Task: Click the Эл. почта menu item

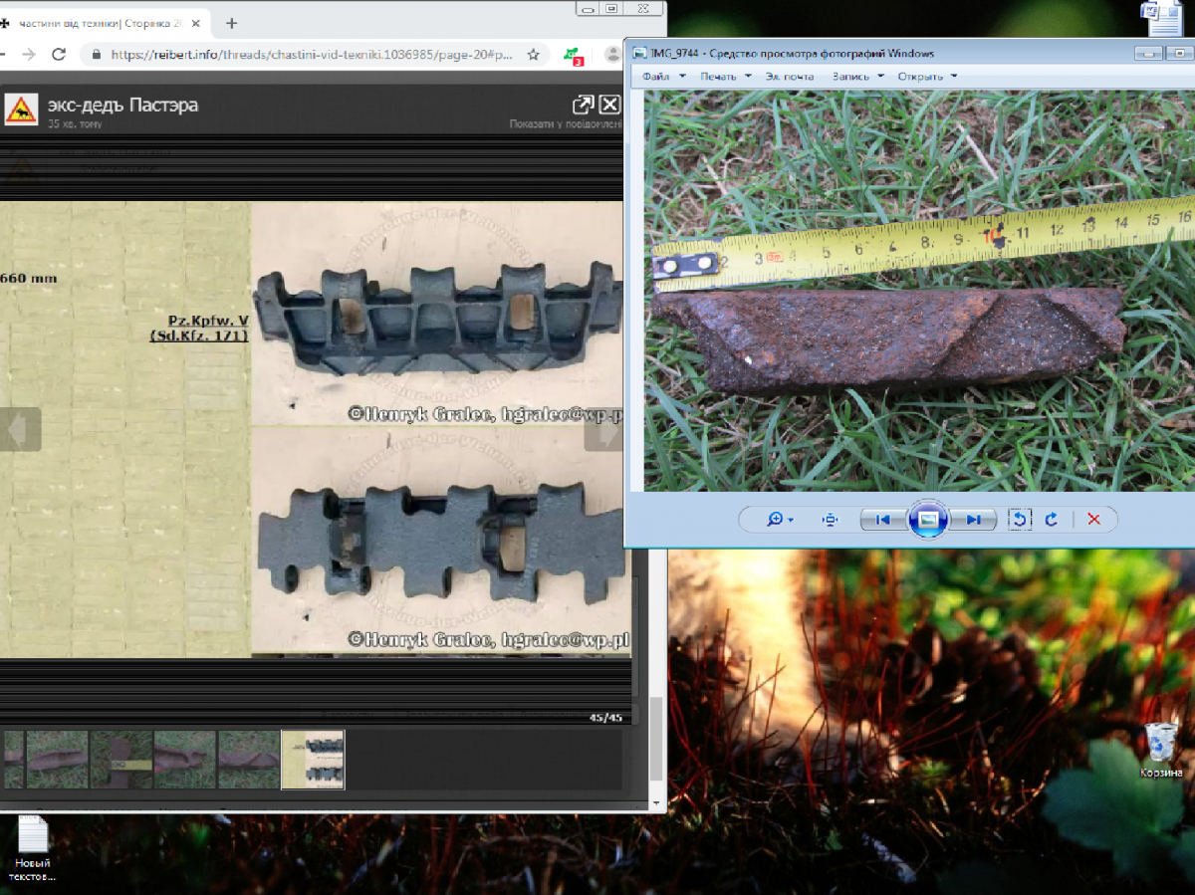Action: click(x=789, y=77)
